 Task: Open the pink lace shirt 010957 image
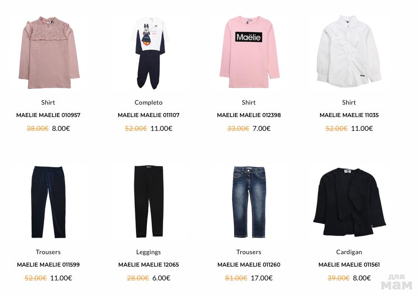point(49,53)
